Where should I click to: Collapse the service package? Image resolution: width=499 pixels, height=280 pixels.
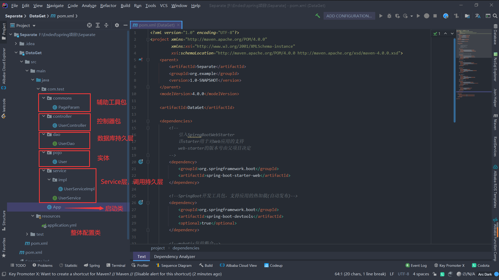[x=44, y=171]
